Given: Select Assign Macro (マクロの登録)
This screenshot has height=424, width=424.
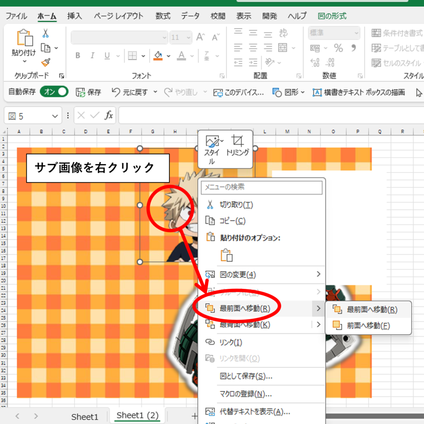Looking at the screenshot, I should (x=262, y=394).
